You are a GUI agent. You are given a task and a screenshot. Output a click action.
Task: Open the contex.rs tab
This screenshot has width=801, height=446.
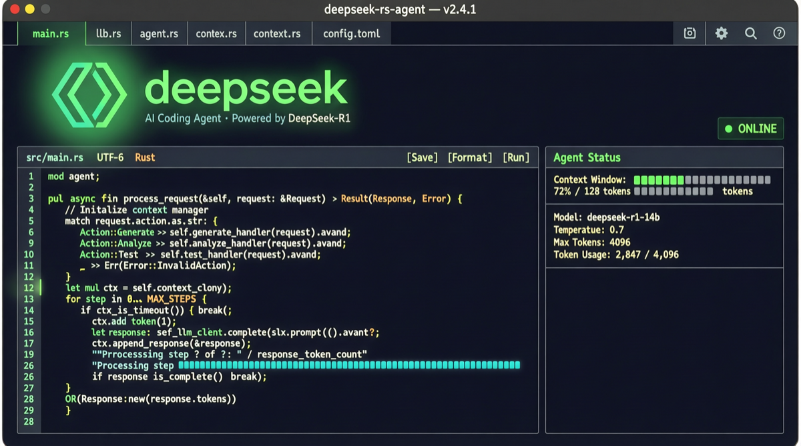216,33
